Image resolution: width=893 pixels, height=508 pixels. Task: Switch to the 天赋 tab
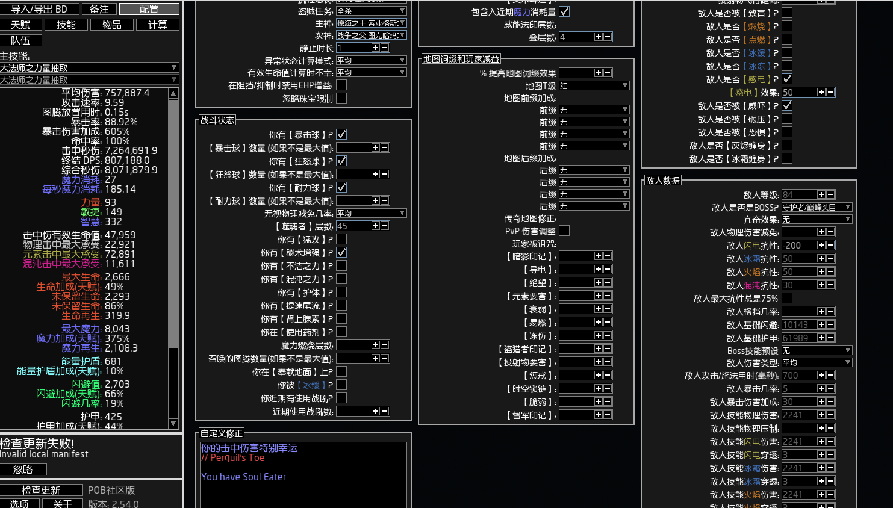click(21, 25)
